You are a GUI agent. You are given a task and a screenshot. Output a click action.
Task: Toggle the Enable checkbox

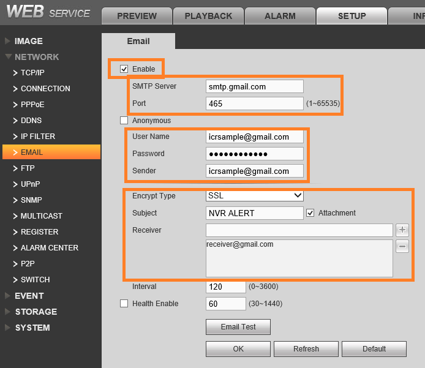pyautogui.click(x=124, y=69)
